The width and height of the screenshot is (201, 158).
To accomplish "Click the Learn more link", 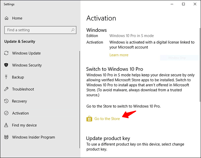I will coord(119,55).
